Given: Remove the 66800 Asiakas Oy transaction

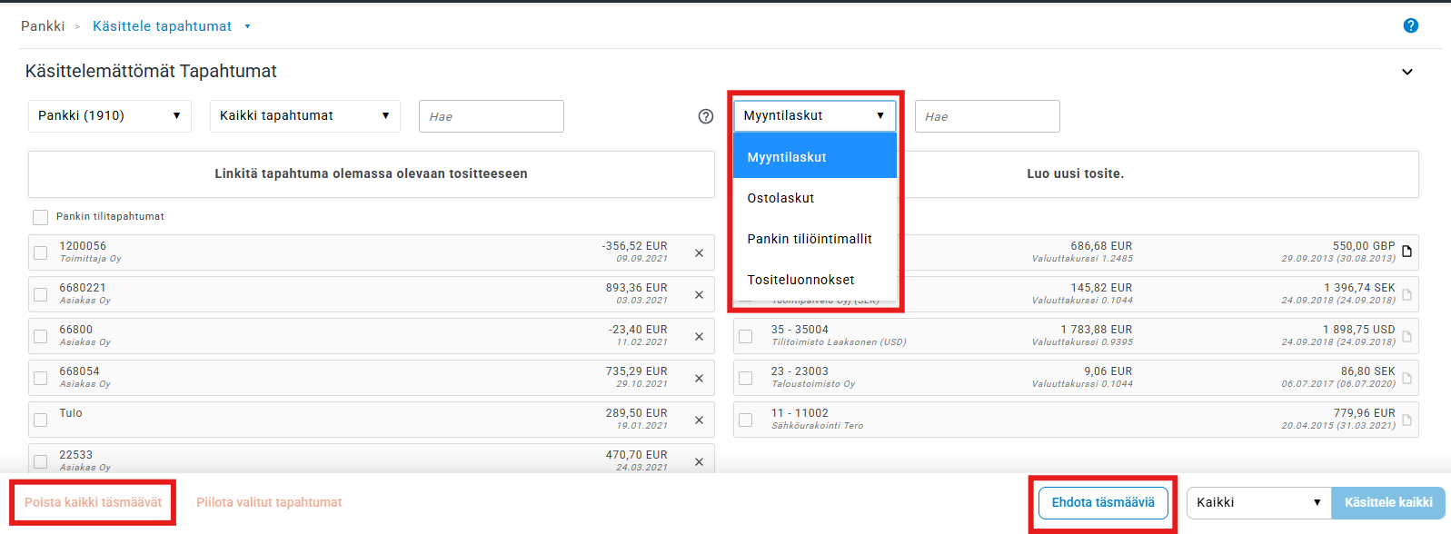Looking at the screenshot, I should pos(699,337).
